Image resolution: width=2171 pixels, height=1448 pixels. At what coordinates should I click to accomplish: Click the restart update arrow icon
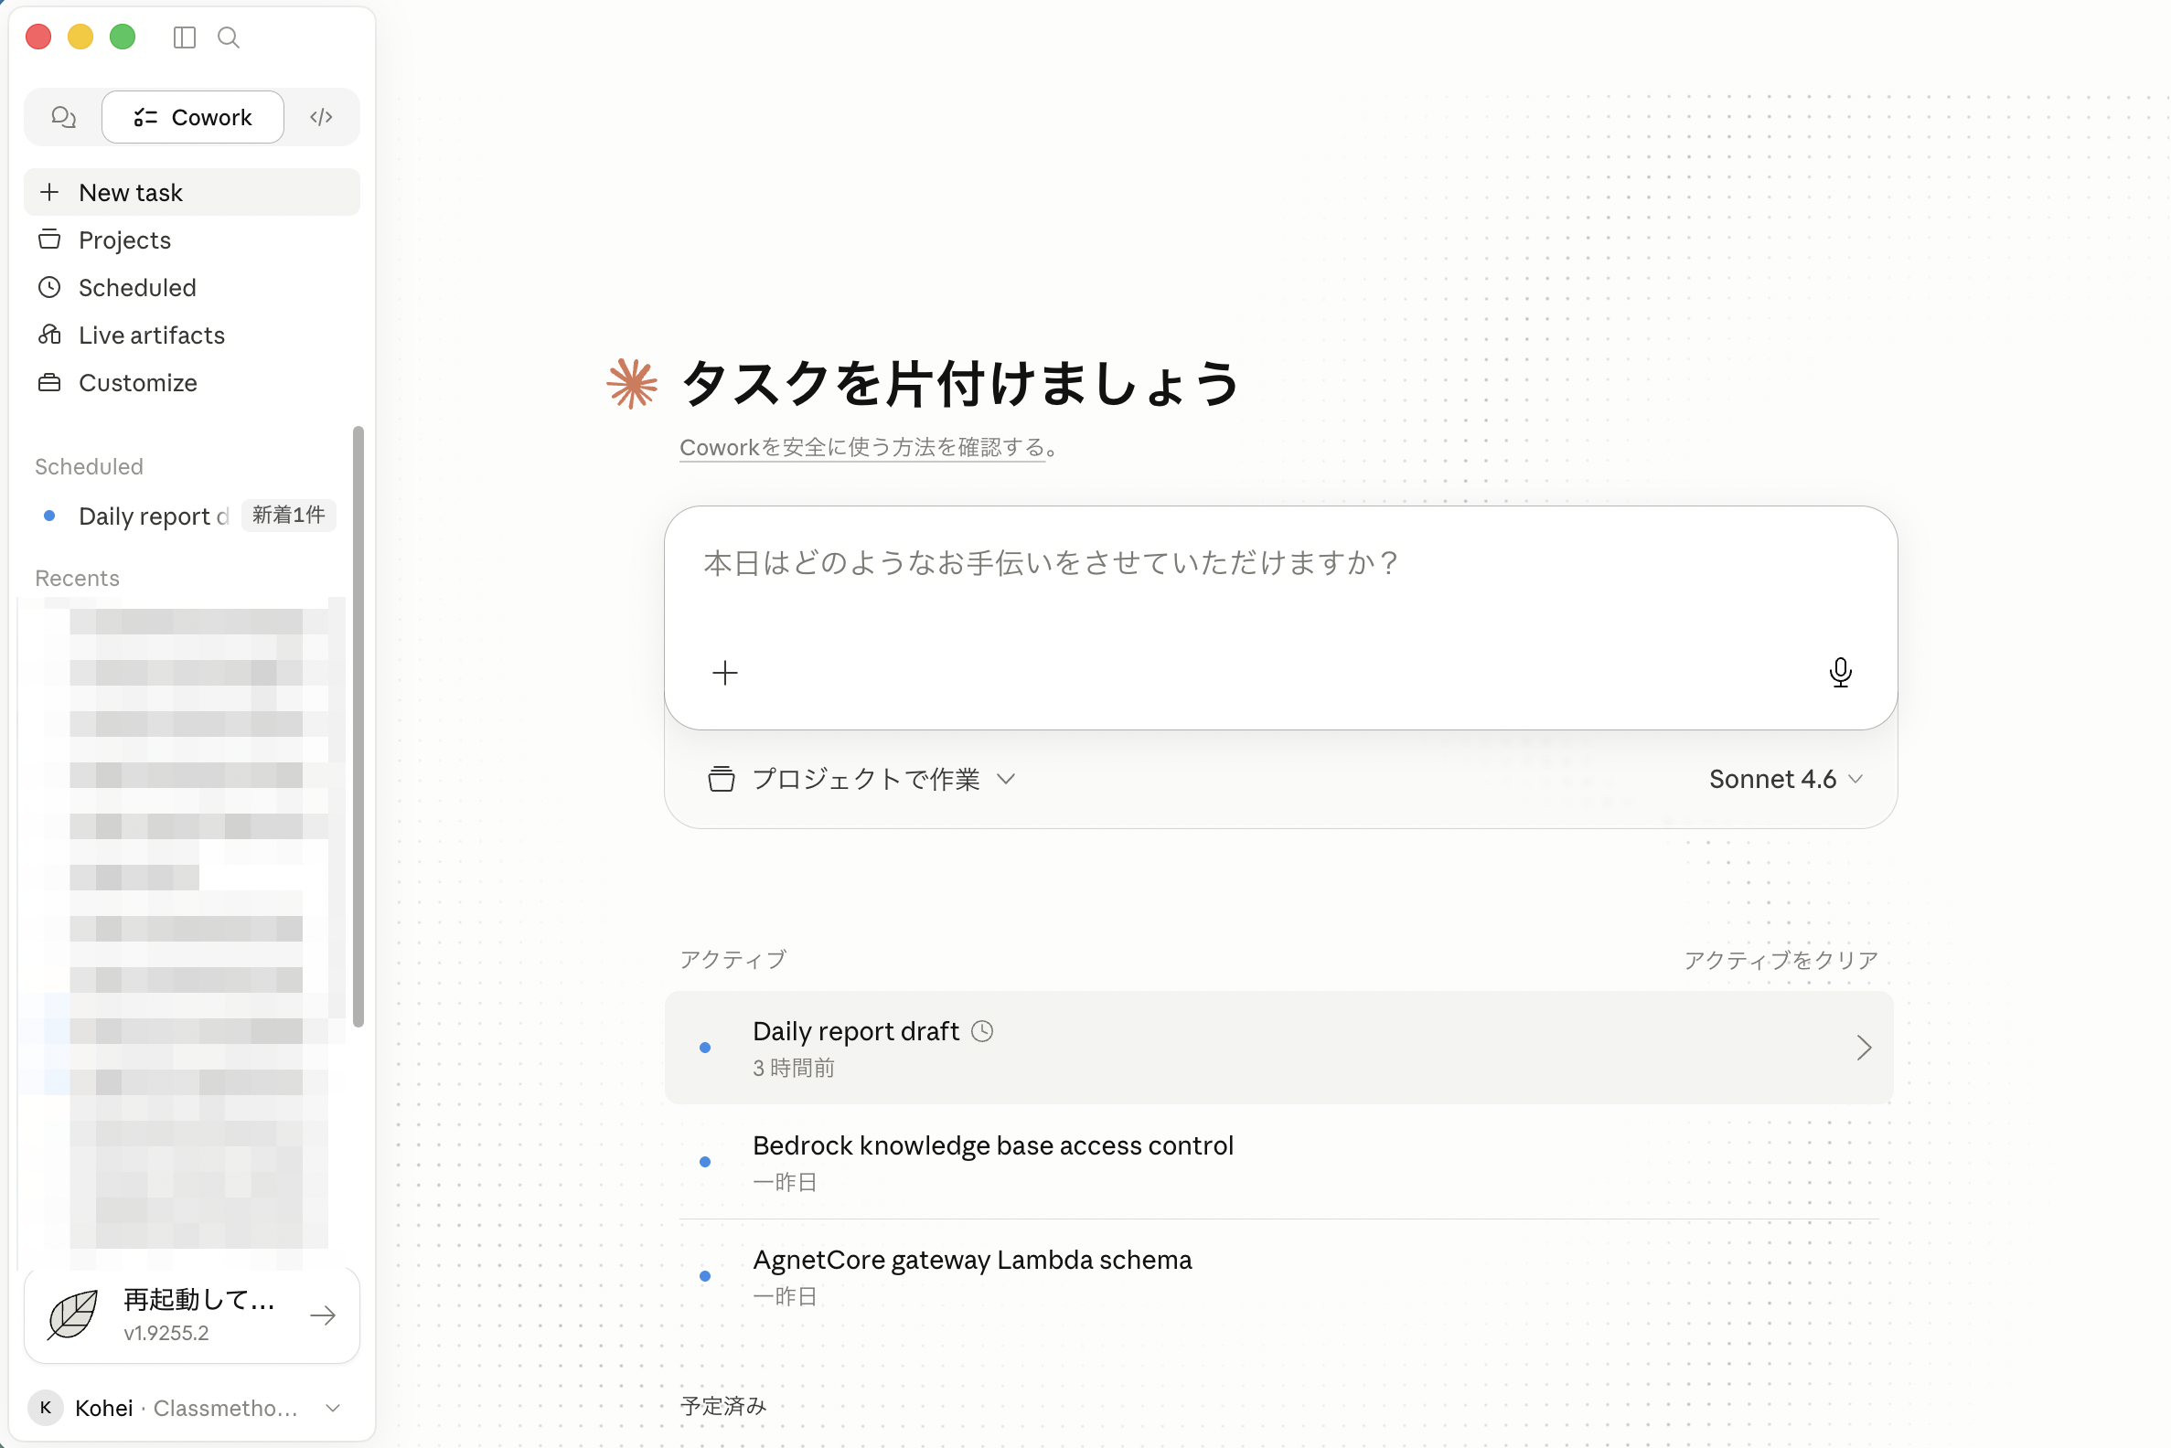point(324,1315)
